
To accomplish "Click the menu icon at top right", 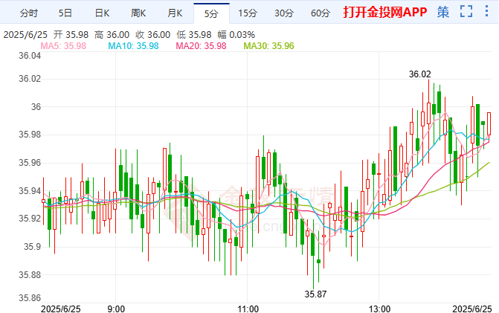I will pos(487,13).
